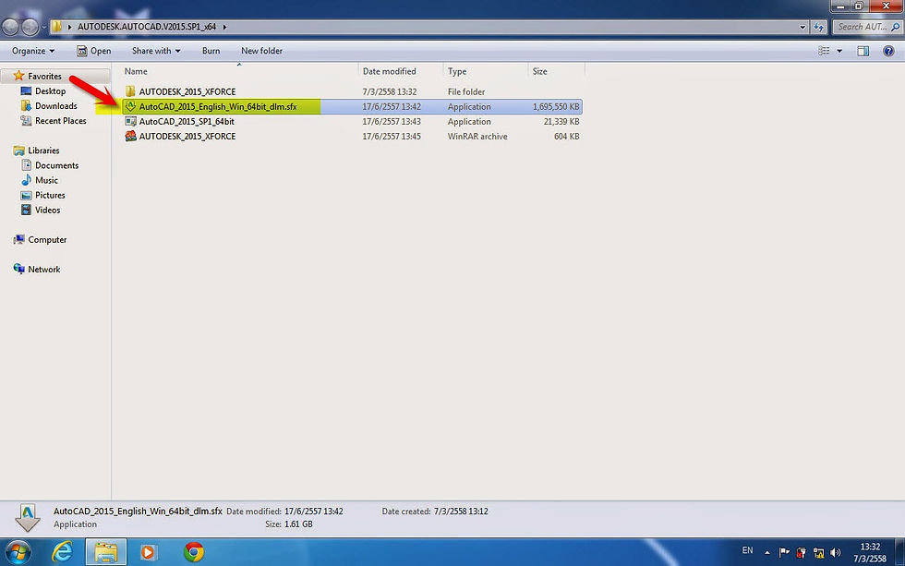Click the EN language indicator
Screen dimensions: 905x566
click(747, 550)
